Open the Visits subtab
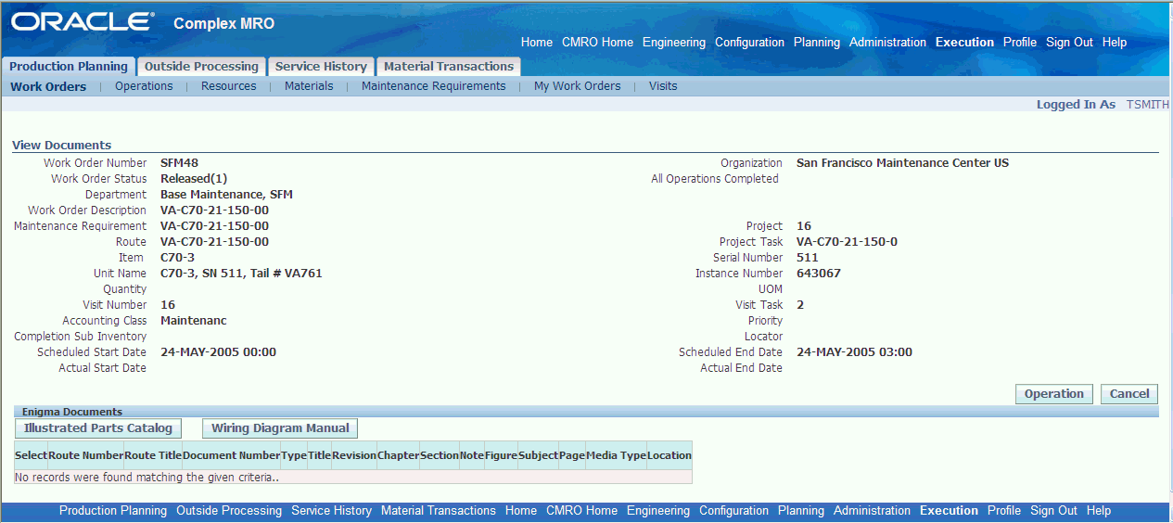The height and width of the screenshot is (523, 1173). point(663,86)
